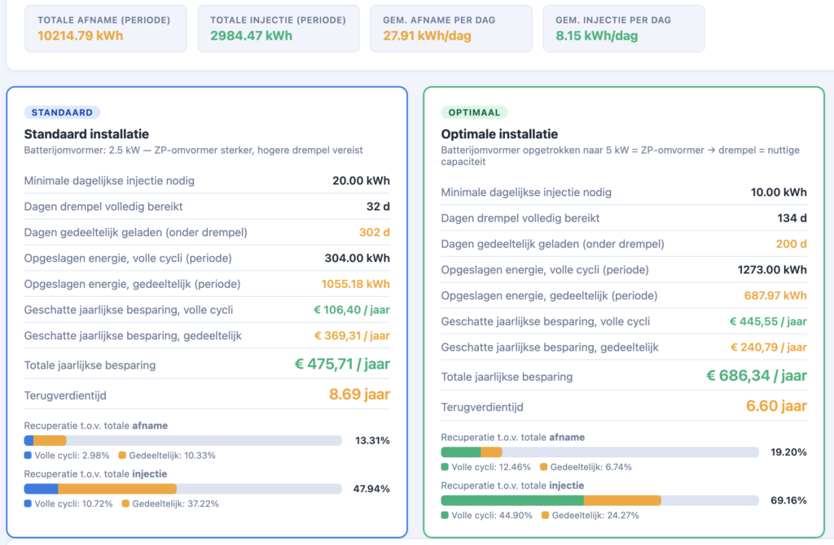This screenshot has width=834, height=545.
Task: Click blue swatch beside Volle cycli: 10.72%
Action: tap(28, 504)
